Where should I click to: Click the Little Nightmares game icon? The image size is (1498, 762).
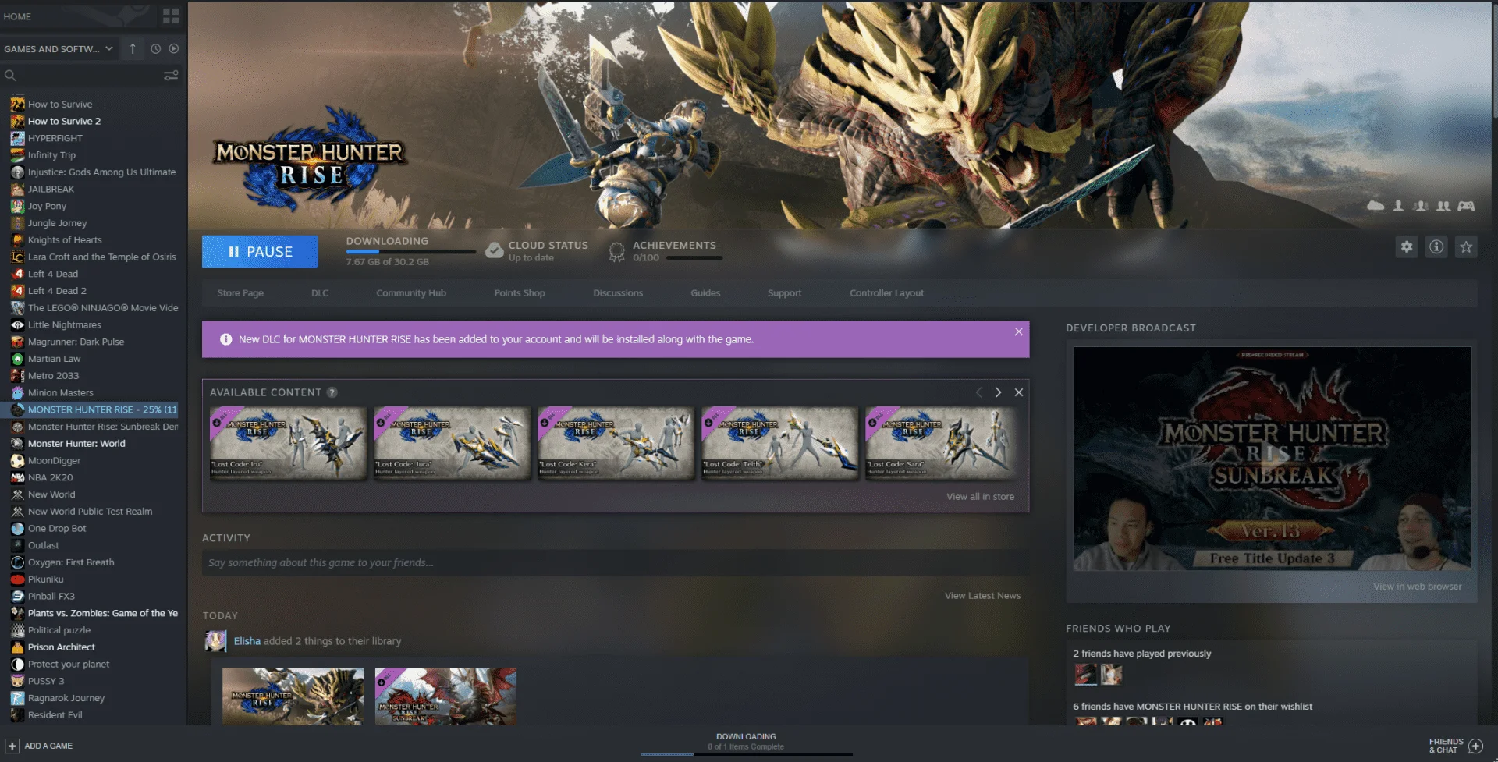pyautogui.click(x=17, y=325)
